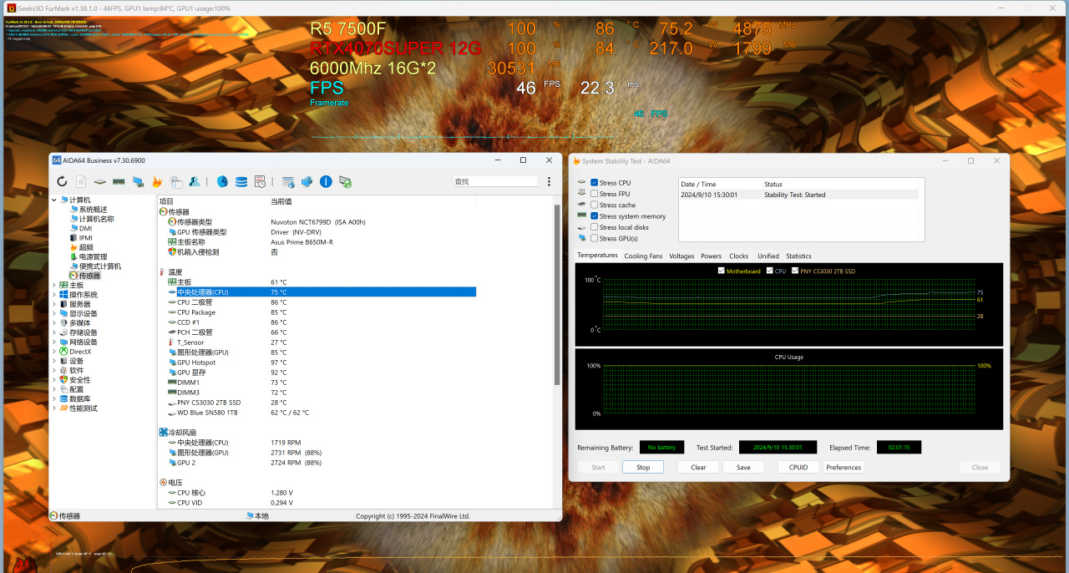Open the vertical three-dots menu beside search
This screenshot has width=1069, height=573.
(549, 181)
